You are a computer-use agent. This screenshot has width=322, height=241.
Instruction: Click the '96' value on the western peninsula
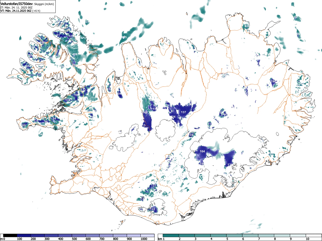pyautogui.click(x=46, y=122)
